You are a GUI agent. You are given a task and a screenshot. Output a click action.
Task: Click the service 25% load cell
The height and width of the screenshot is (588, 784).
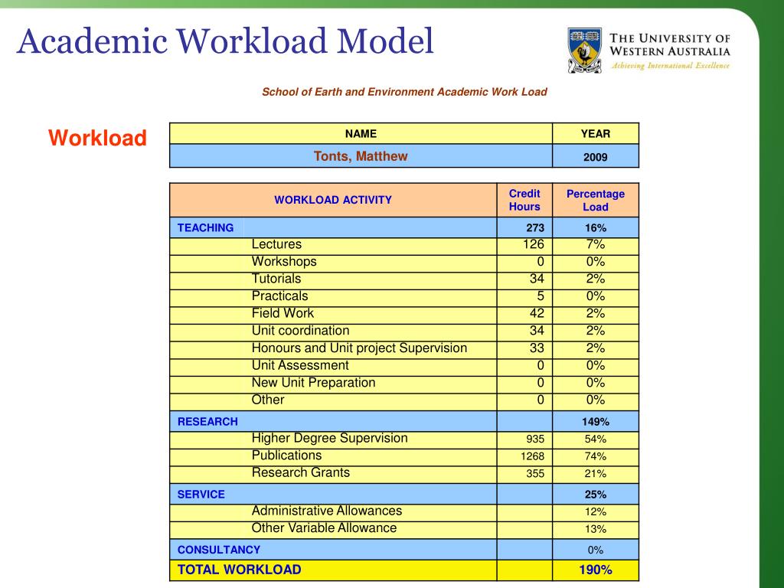[596, 495]
